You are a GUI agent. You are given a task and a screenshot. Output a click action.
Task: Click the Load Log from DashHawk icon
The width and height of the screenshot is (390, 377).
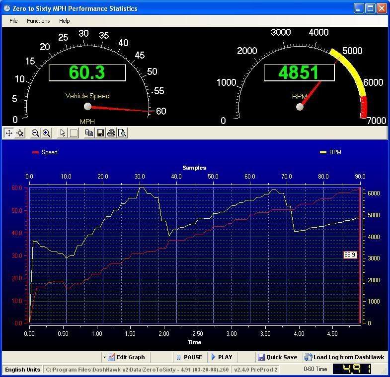click(x=308, y=357)
